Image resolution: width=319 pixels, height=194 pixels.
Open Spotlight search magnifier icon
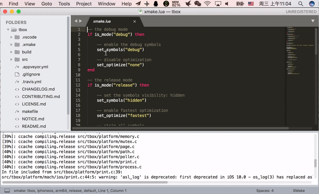click(301, 4)
